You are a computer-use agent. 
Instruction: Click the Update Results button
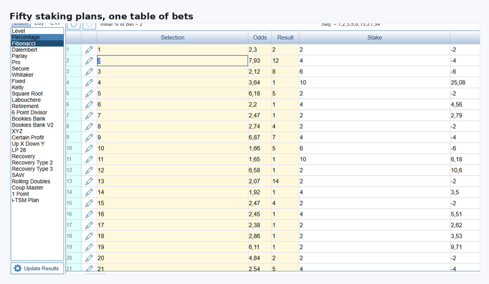pos(37,268)
